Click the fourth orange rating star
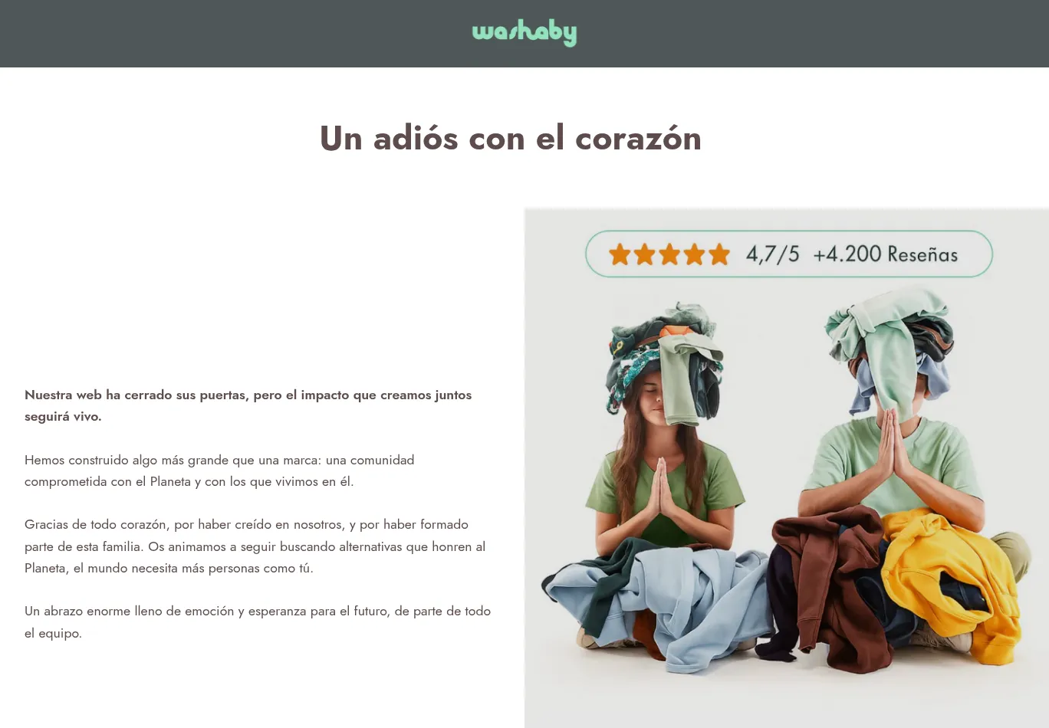This screenshot has height=728, width=1049. pyautogui.click(x=694, y=254)
